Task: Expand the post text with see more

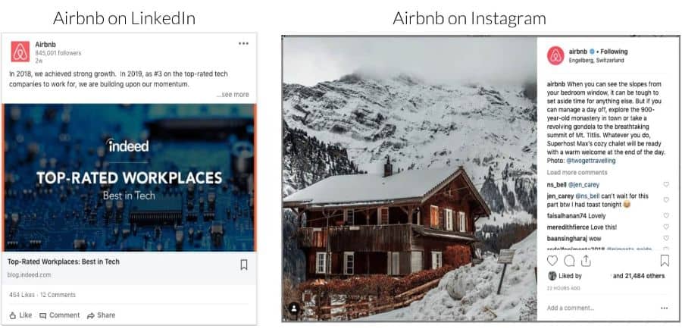Action: tap(233, 95)
